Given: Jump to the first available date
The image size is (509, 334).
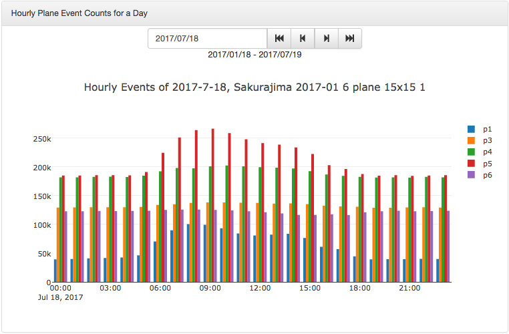Looking at the screenshot, I should pyautogui.click(x=279, y=39).
